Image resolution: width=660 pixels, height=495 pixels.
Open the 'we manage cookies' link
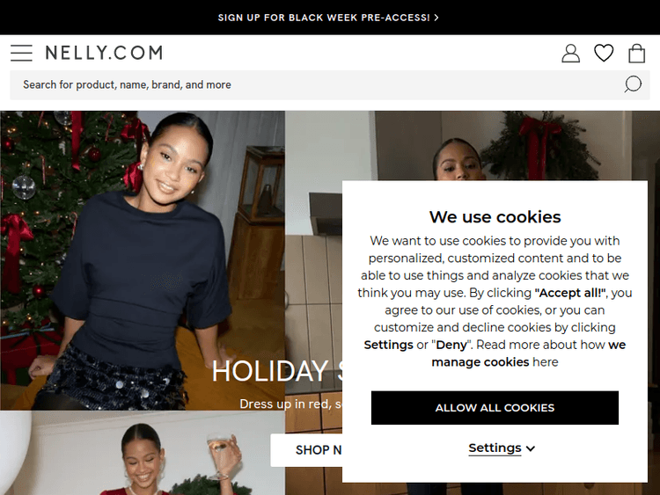point(528,353)
